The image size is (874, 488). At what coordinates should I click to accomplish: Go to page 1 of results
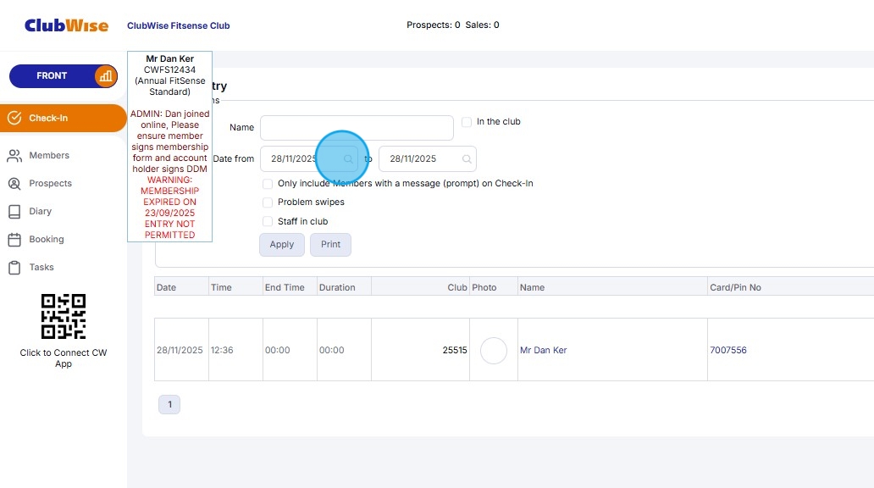[x=169, y=404]
